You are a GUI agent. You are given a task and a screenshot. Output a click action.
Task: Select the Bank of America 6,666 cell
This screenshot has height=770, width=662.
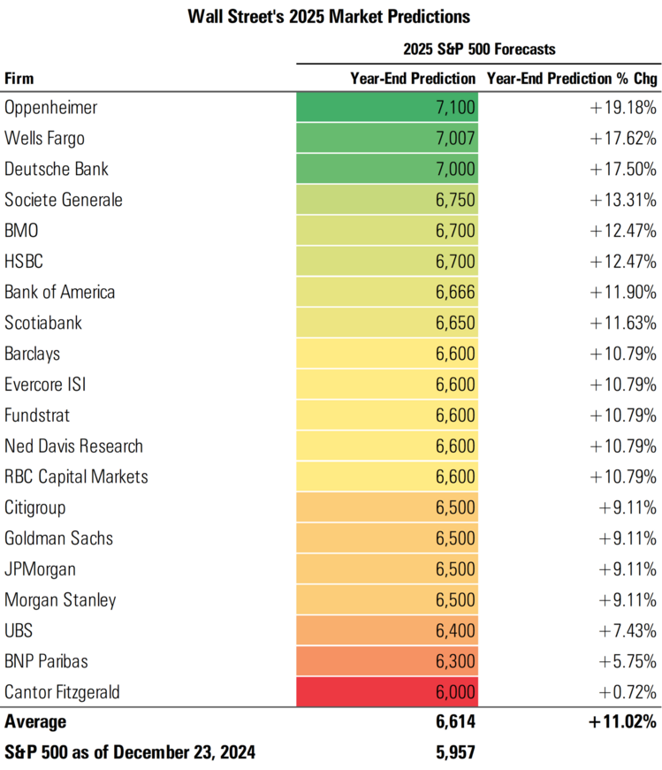386,293
